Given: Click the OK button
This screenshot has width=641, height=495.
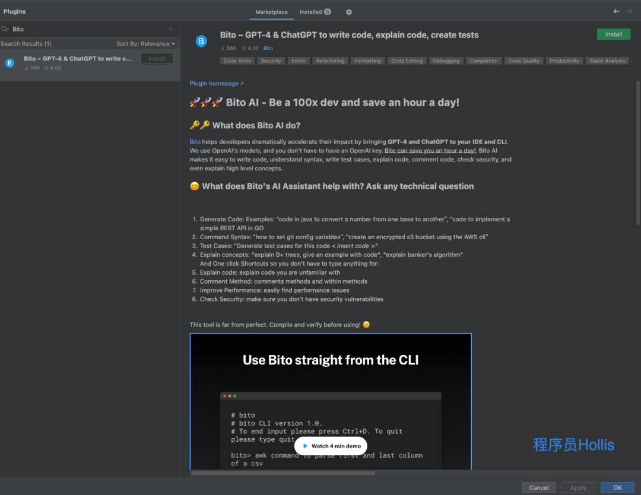Looking at the screenshot, I should pos(617,488).
